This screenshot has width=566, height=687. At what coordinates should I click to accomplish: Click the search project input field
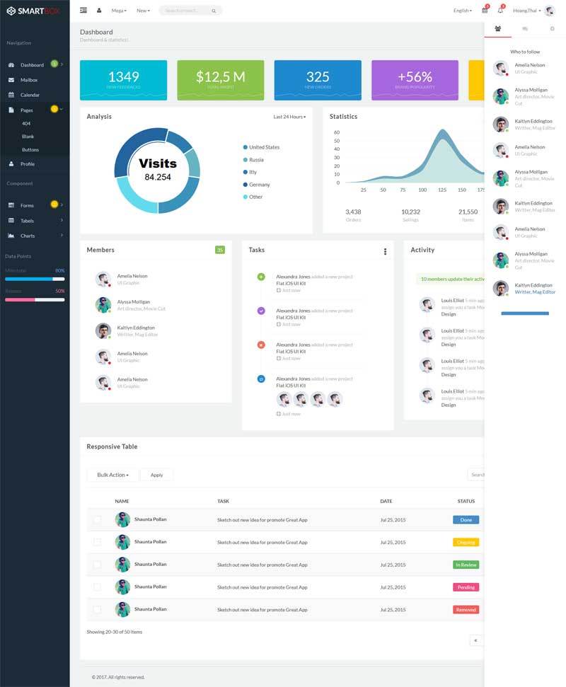pos(190,11)
